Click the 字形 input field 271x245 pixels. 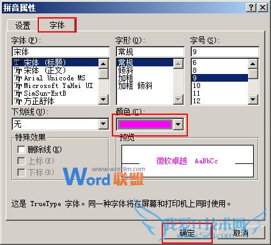pyautogui.click(x=150, y=52)
